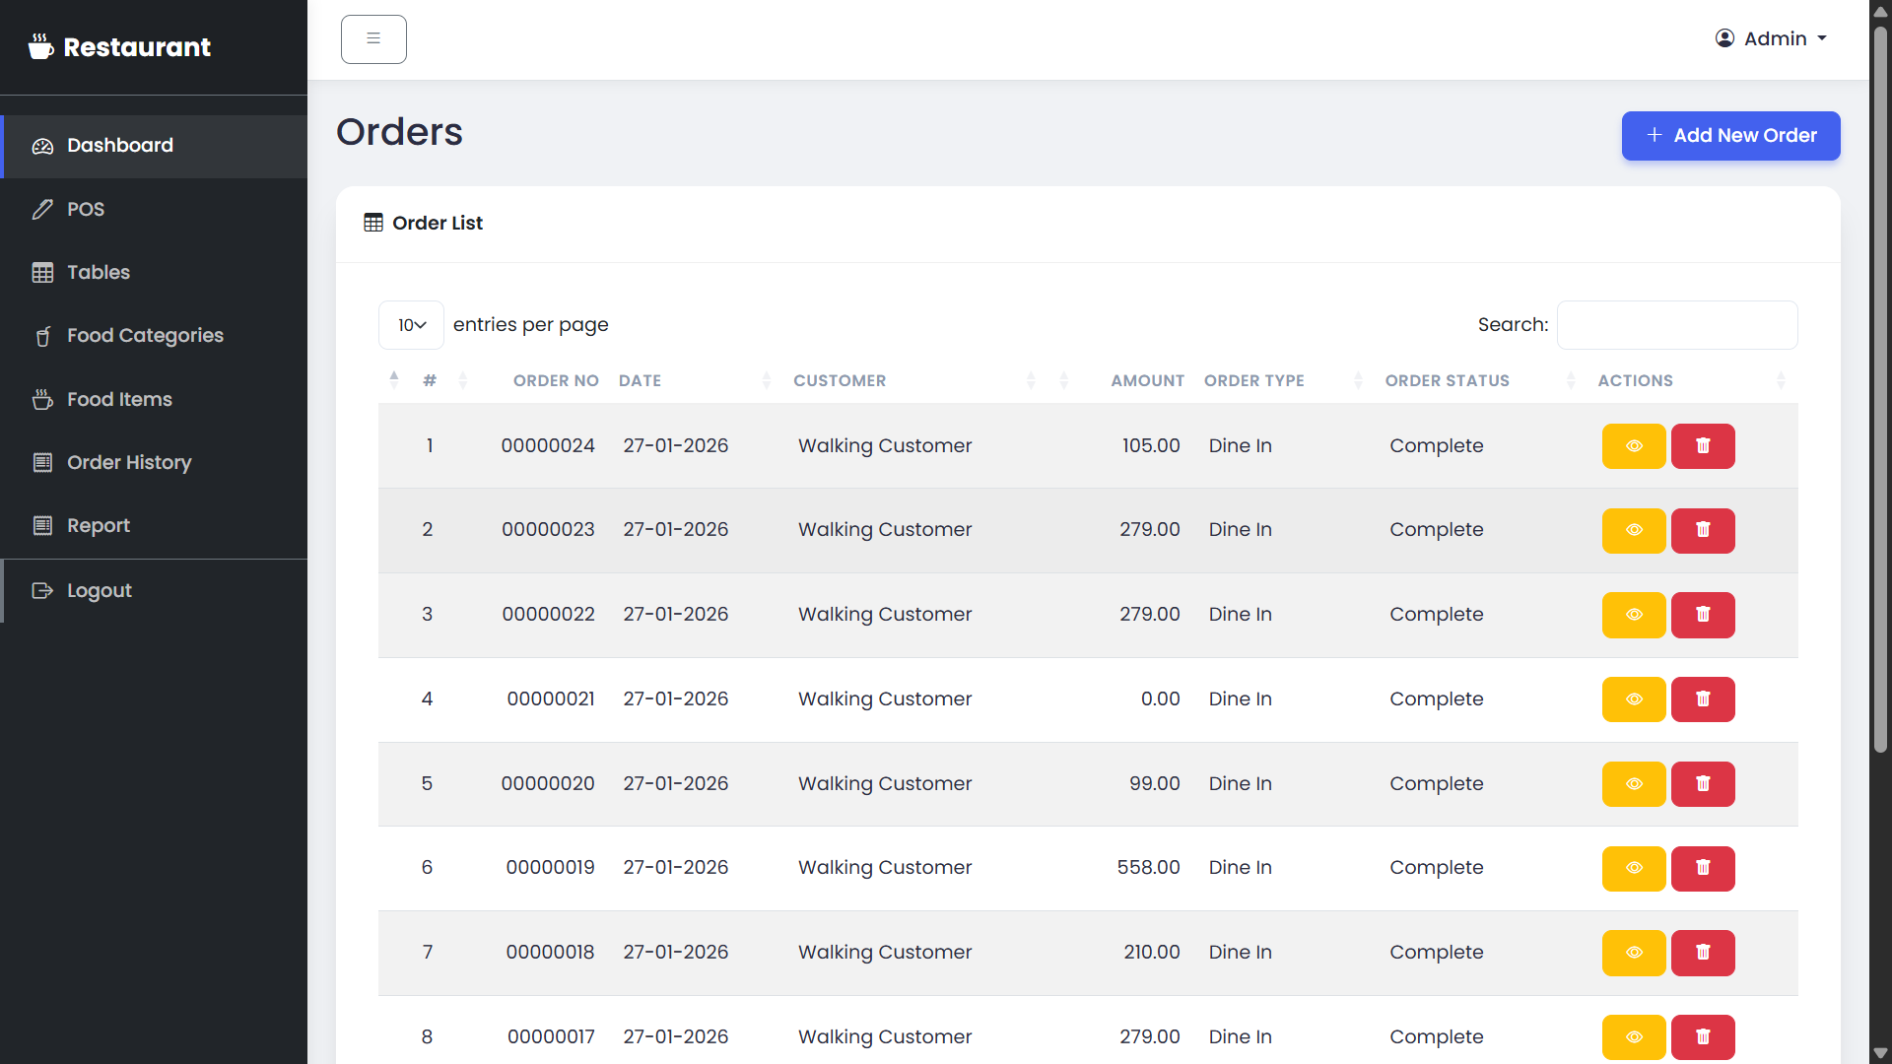Screen dimensions: 1892x1064
Task: Click Dine In in order 00000022 row
Action: [1240, 615]
